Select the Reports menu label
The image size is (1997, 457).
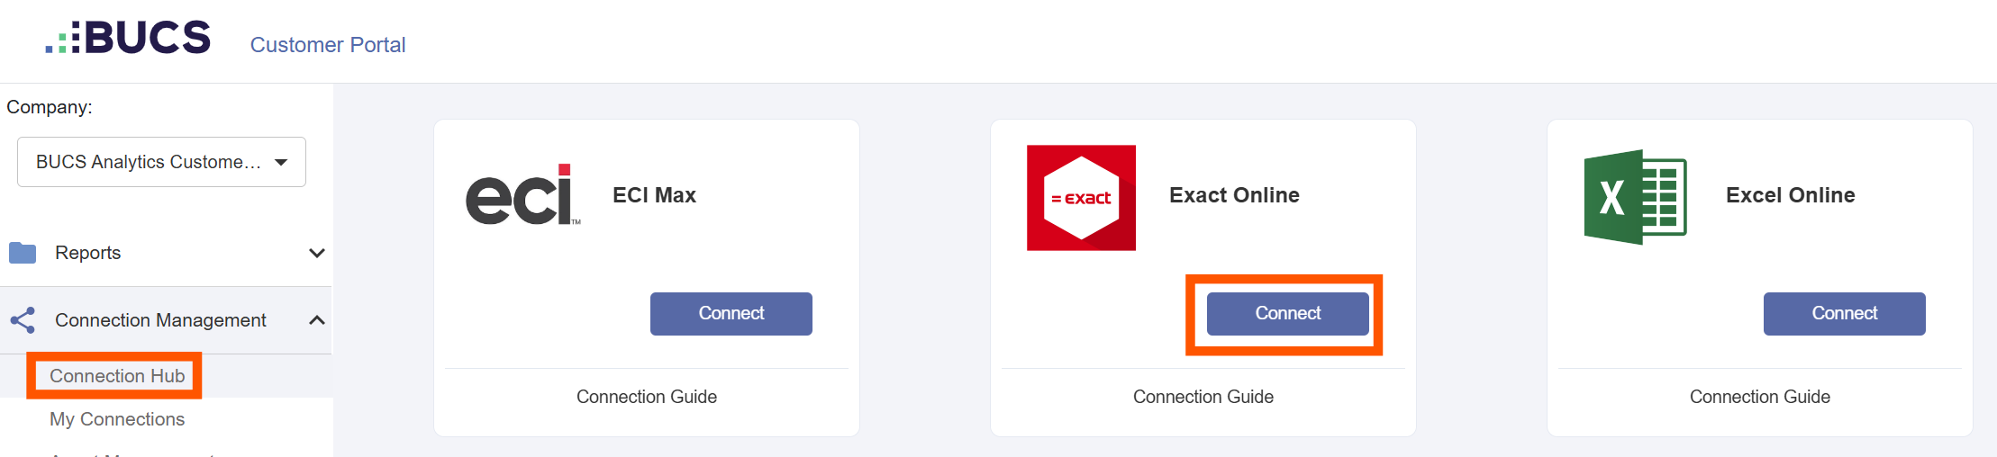coord(87,253)
